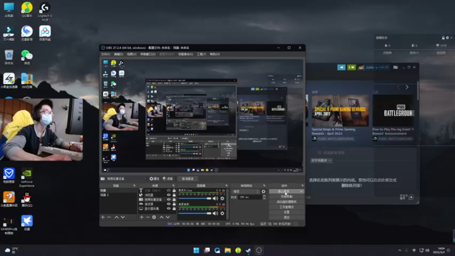The width and height of the screenshot is (455, 256).
Task: Click the 取消激活 deactivate button
Action: tap(188, 179)
